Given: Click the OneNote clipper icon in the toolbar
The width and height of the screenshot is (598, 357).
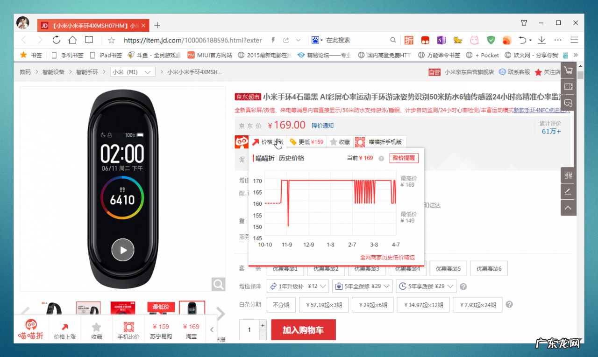Looking at the screenshot, I should point(441,40).
